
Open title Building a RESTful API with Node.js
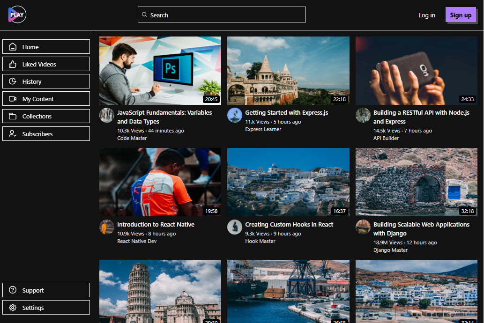(421, 117)
